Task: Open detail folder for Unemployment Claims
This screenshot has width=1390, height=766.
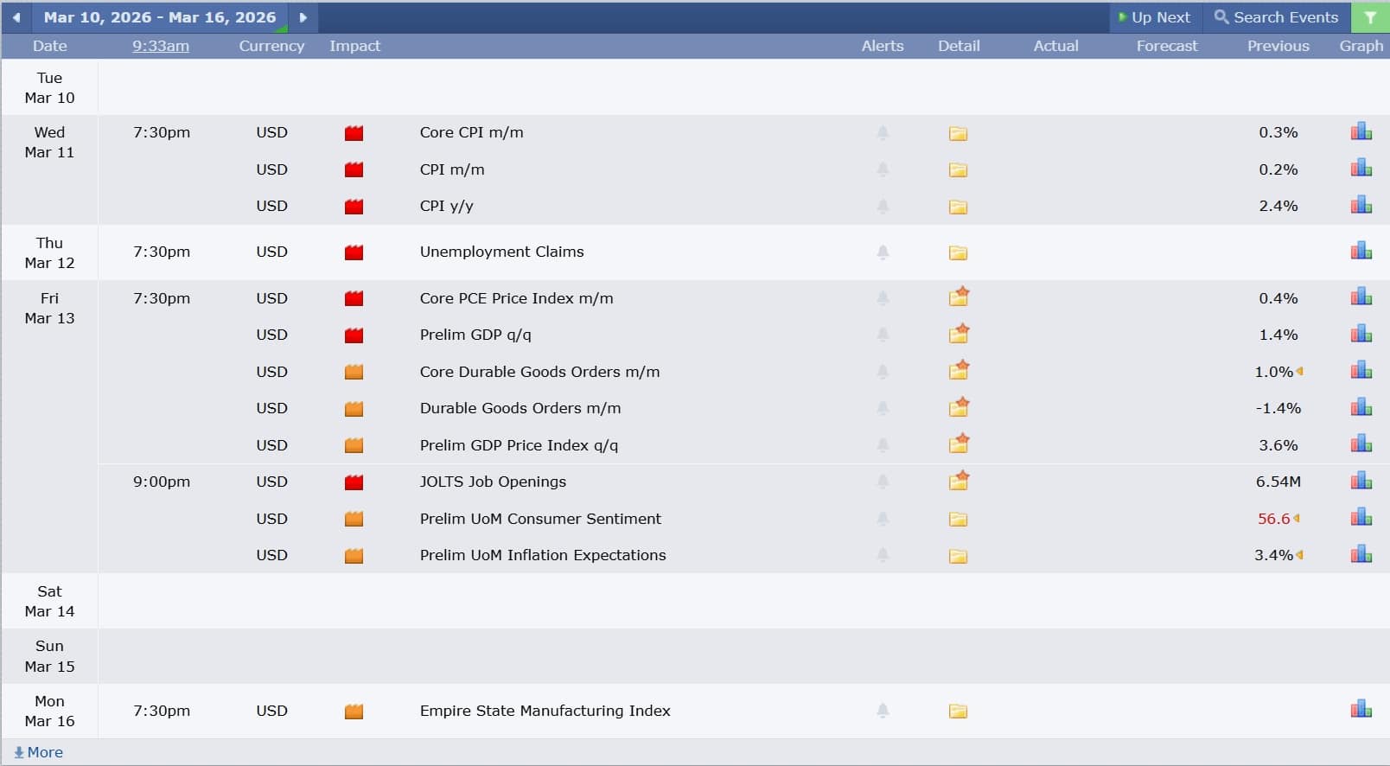Action: tap(958, 252)
